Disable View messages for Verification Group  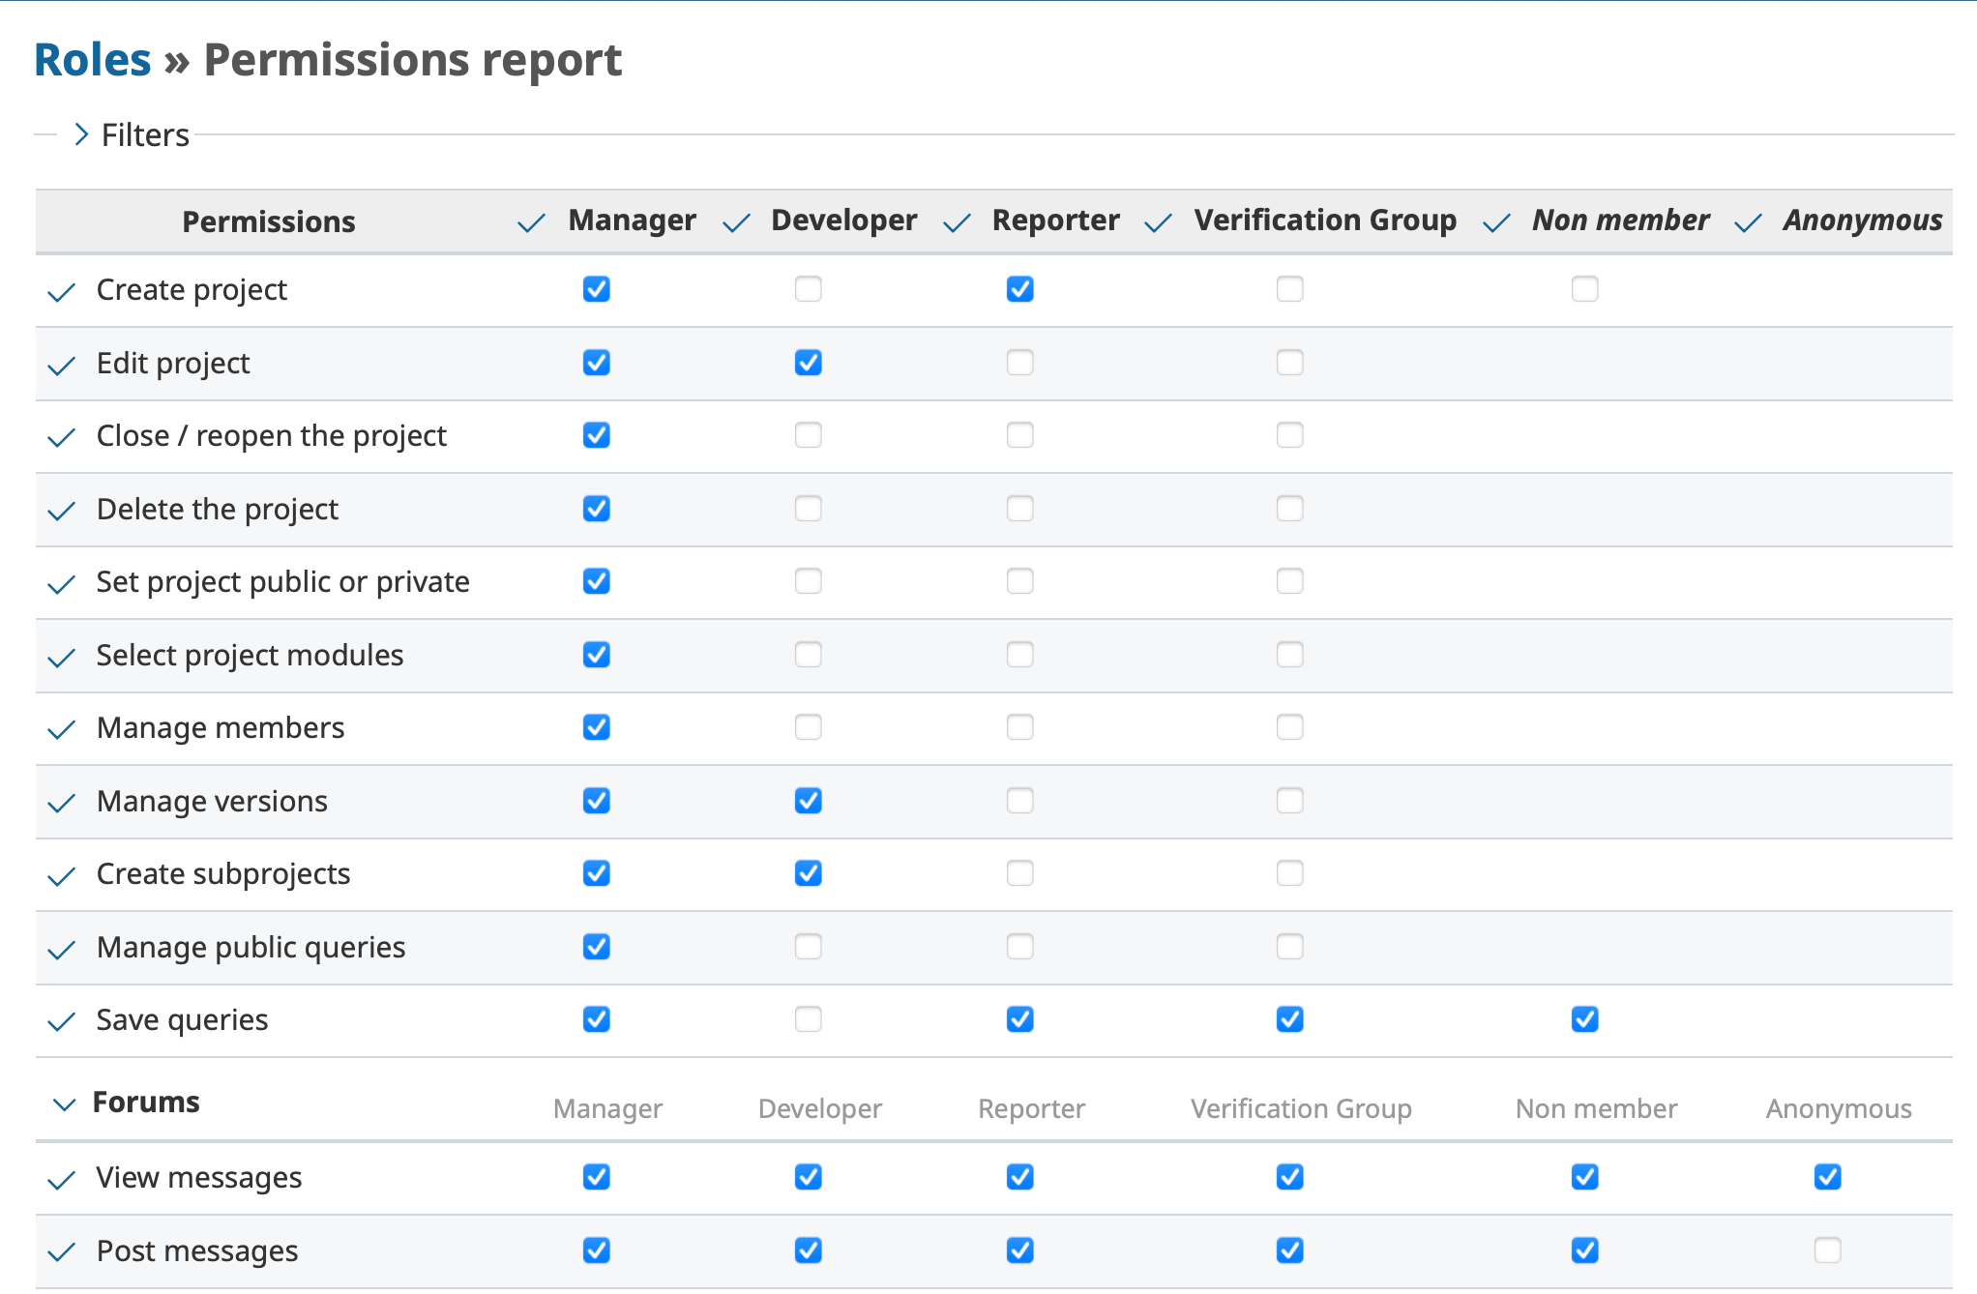pos(1289,1177)
